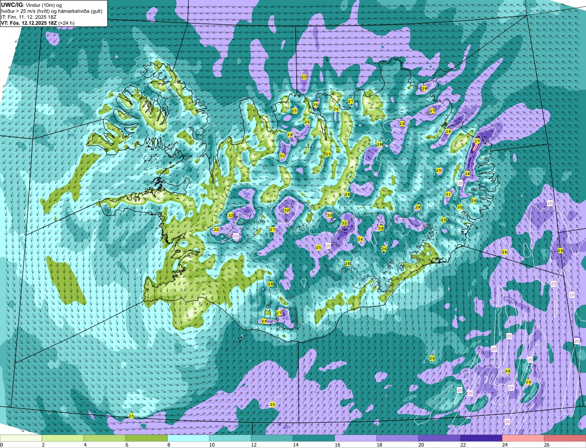Click the valid time 'VT: Fös. 12.12.2025 18Z (+24 h)'
The height and width of the screenshot is (448, 586).
tap(38, 22)
